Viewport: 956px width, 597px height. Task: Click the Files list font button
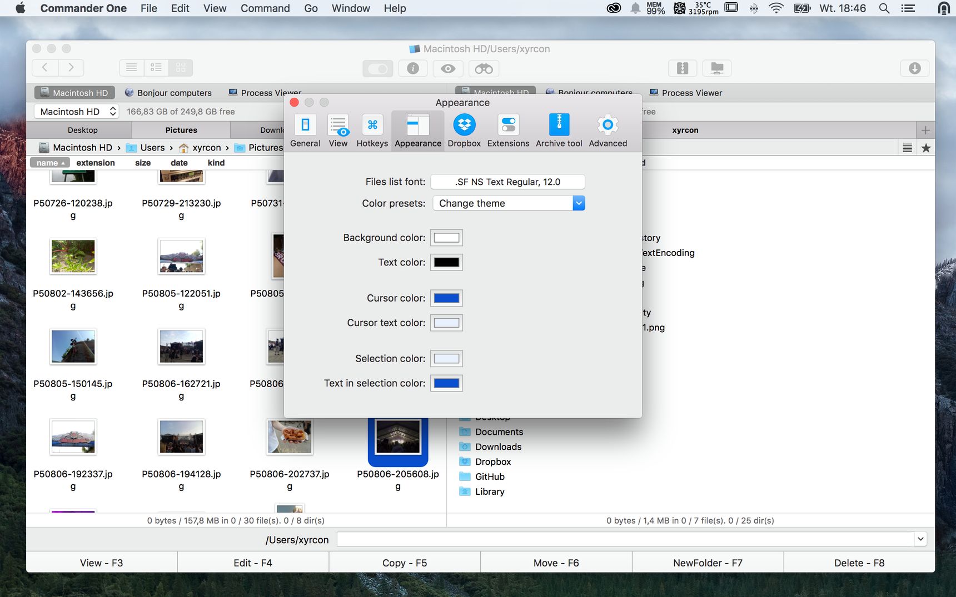[x=508, y=182]
